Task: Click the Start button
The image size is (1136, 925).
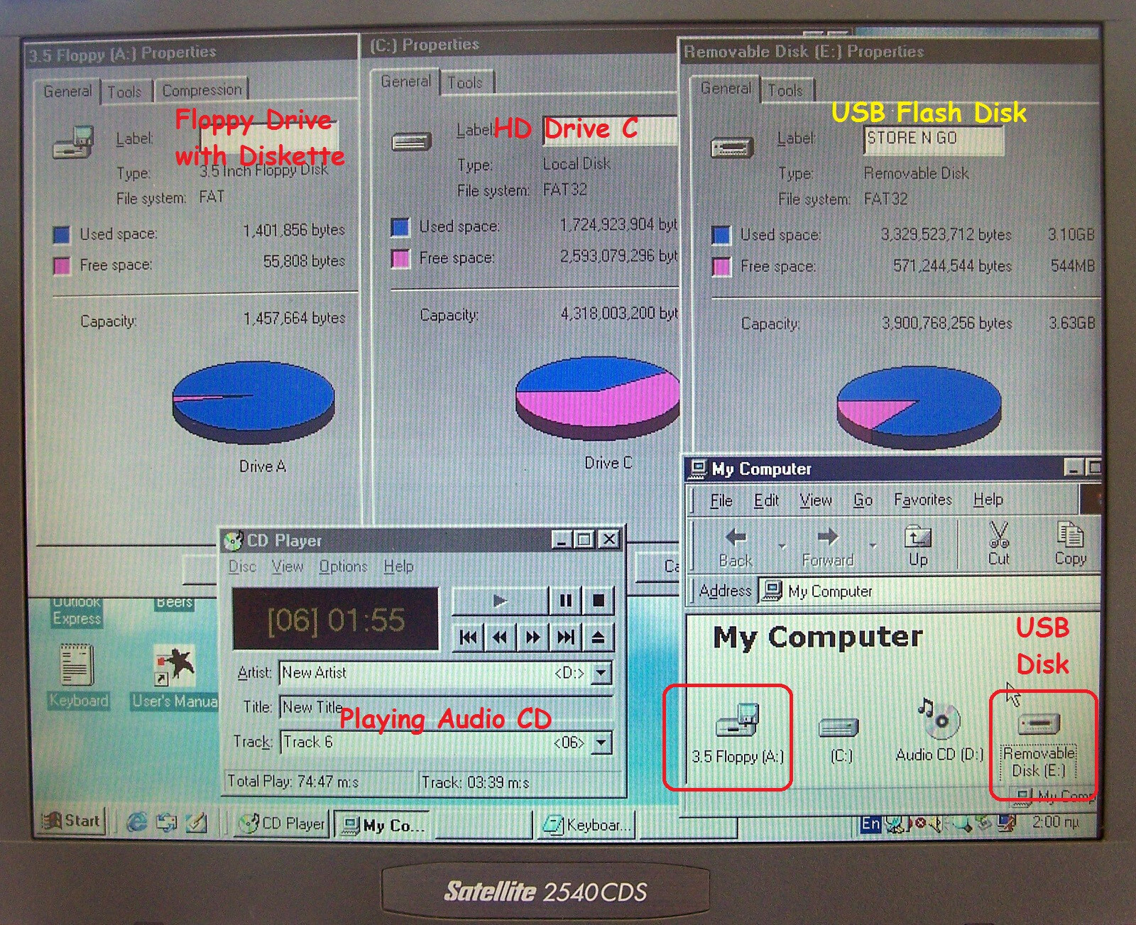Action: (x=72, y=821)
